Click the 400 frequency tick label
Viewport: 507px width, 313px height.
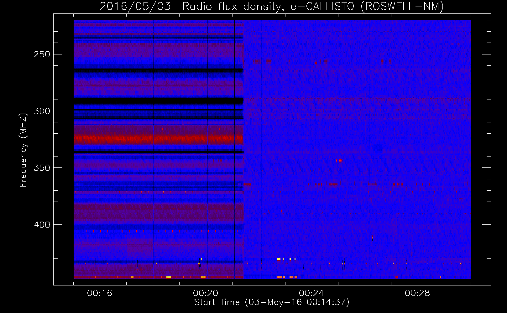(x=42, y=225)
